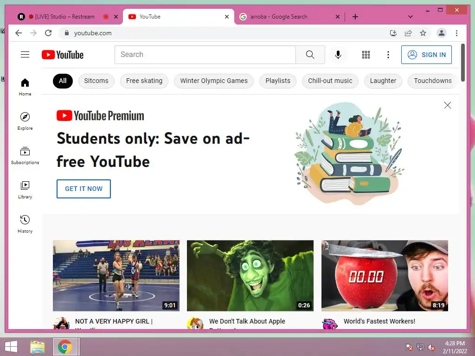Click the magnifier search button
The height and width of the screenshot is (356, 475).
pos(310,55)
